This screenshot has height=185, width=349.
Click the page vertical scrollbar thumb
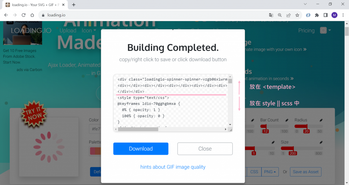point(347,31)
